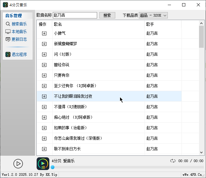Image resolution: width=206 pixels, height=178 pixels.
Task: Open the 下载品质 quality dropdown
Action: (x=153, y=15)
